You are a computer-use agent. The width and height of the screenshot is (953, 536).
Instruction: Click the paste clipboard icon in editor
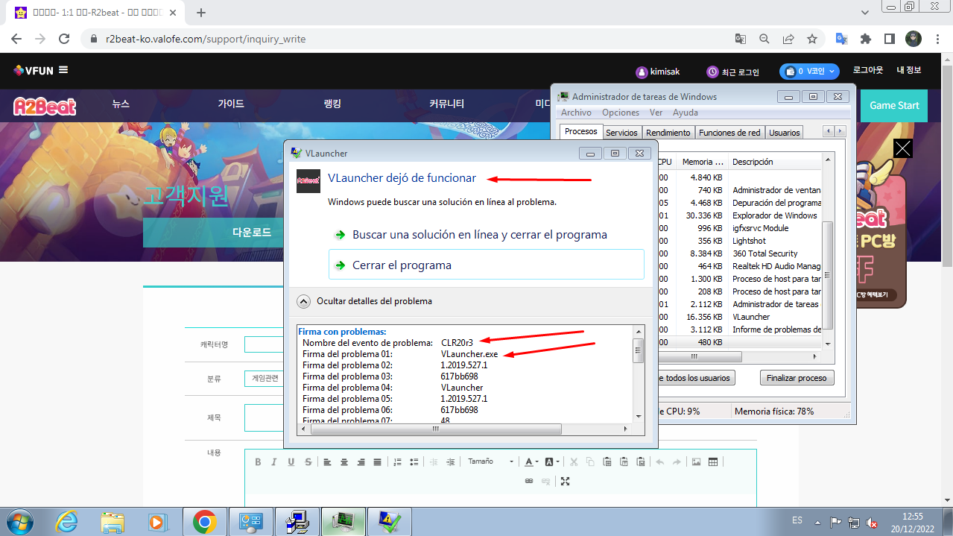(x=607, y=462)
